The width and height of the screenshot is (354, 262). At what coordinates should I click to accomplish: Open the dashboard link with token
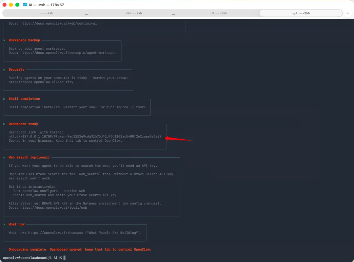point(85,136)
